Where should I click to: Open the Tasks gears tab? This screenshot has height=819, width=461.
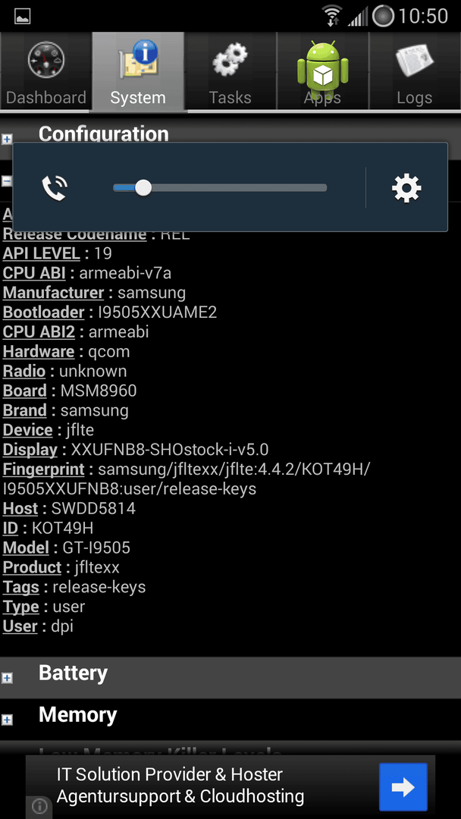230,71
